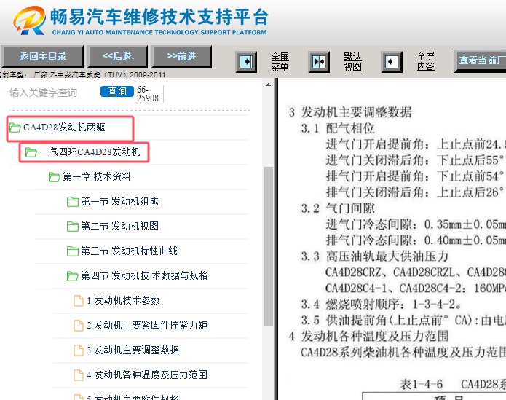Viewport: 506px width, 400px height.
Task: Collapse the 第一章 技术资料 folder icon
Action: click(x=54, y=177)
